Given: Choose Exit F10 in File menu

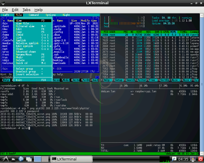Looking at the screenshot, I should (33, 80).
